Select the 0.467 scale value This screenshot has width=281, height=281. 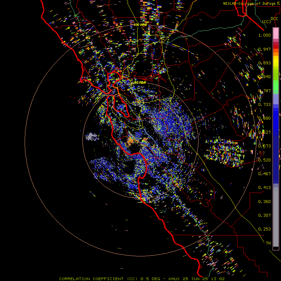pyautogui.click(x=264, y=174)
